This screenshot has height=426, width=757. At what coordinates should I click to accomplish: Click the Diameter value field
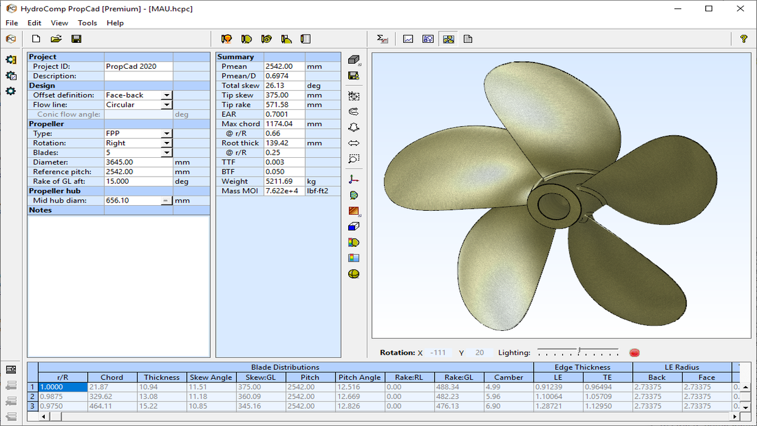pos(138,162)
